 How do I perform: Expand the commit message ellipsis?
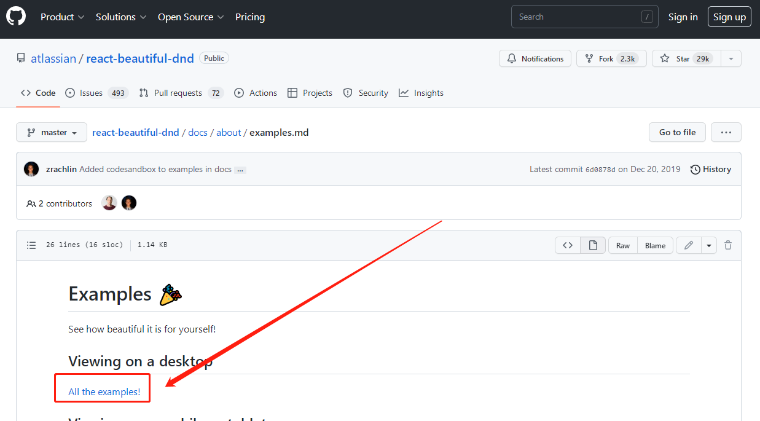click(x=240, y=170)
